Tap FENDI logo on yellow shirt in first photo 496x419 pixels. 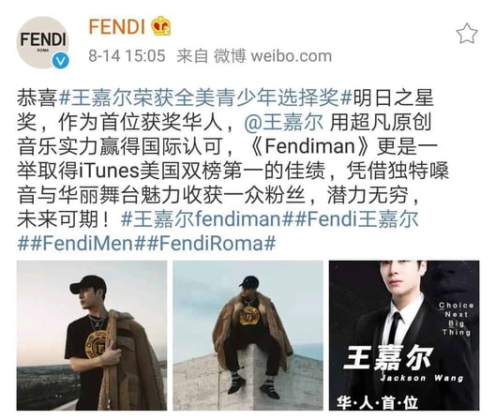tap(96, 345)
